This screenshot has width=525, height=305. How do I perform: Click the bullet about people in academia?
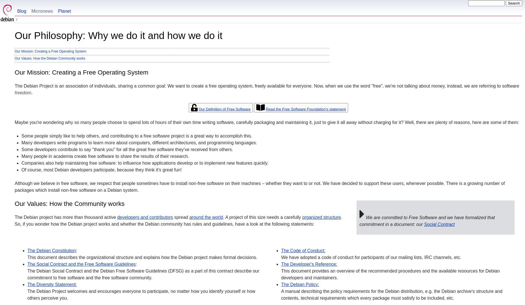(x=105, y=156)
